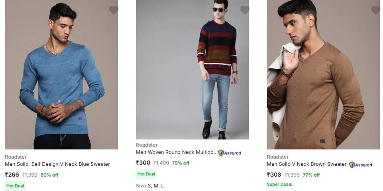This screenshot has height=191, width=383.
Task: Click the ₹266 price on blue sweater
Action: click(x=12, y=175)
